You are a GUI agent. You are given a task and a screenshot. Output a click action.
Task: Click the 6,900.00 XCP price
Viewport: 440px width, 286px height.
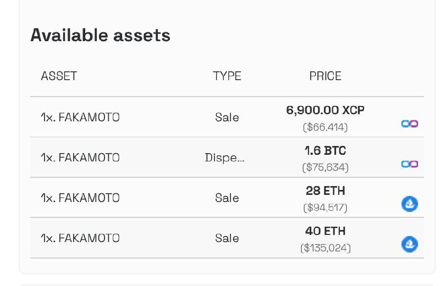click(x=325, y=110)
